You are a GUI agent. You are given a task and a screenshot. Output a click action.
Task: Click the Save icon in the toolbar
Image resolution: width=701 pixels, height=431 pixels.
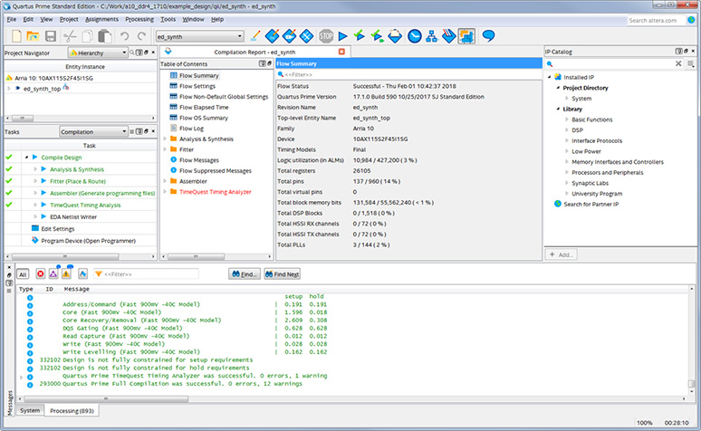[x=51, y=35]
